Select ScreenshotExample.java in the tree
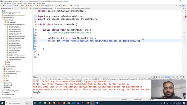187x105 pixels. tap(15, 49)
